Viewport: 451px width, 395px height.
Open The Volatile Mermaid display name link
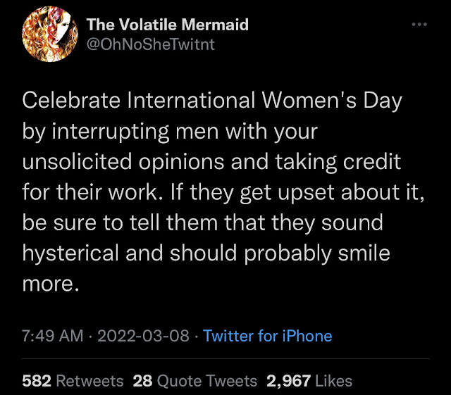[x=167, y=25]
